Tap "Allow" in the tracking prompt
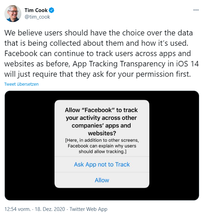213x213 pixels. click(x=102, y=180)
